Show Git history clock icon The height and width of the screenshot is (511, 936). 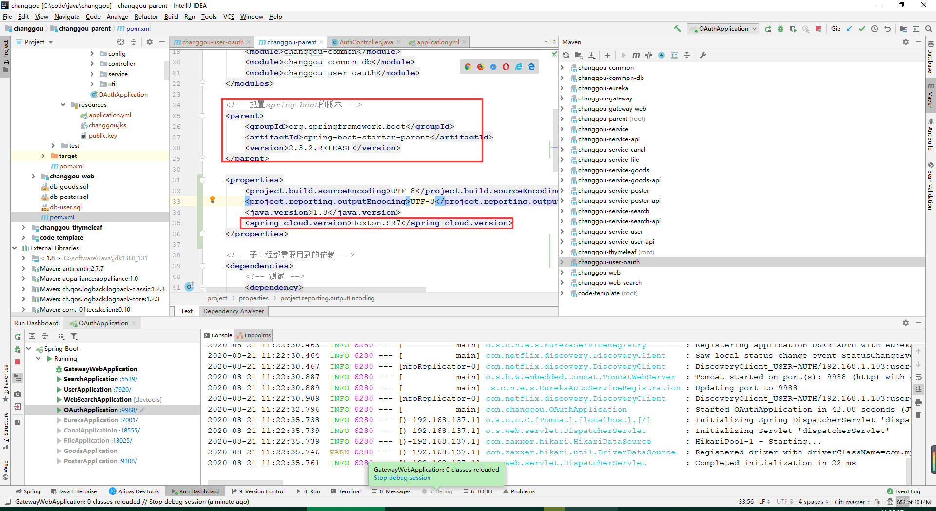tap(875, 29)
